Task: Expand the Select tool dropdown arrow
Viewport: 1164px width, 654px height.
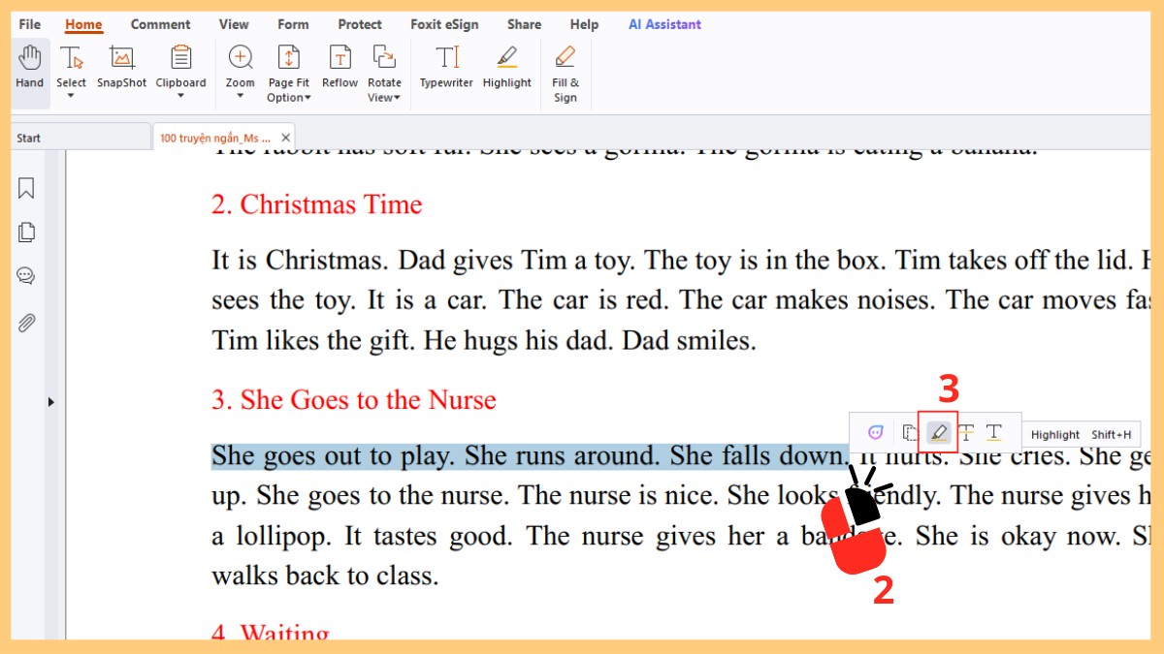Action: [x=71, y=96]
